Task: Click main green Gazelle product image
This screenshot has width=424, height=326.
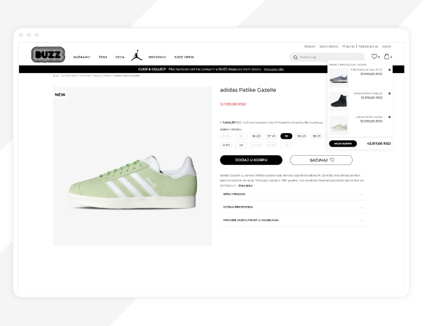Action: point(132,166)
